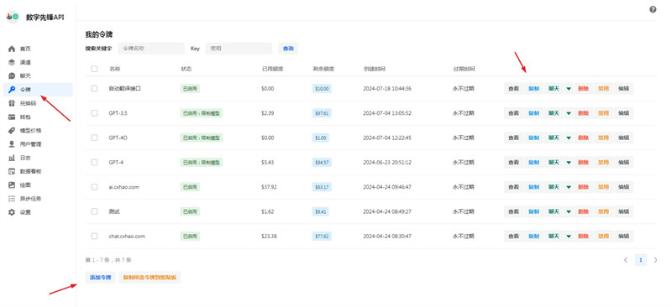
Task: Check the box for 测试 token
Action: [x=94, y=211]
